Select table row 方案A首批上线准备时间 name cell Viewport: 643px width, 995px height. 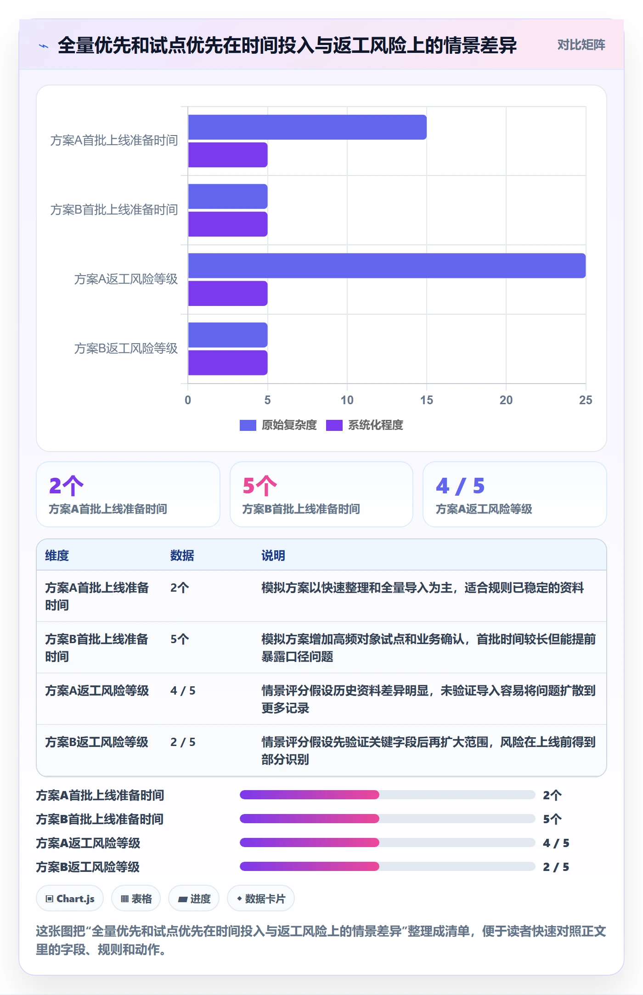(97, 596)
